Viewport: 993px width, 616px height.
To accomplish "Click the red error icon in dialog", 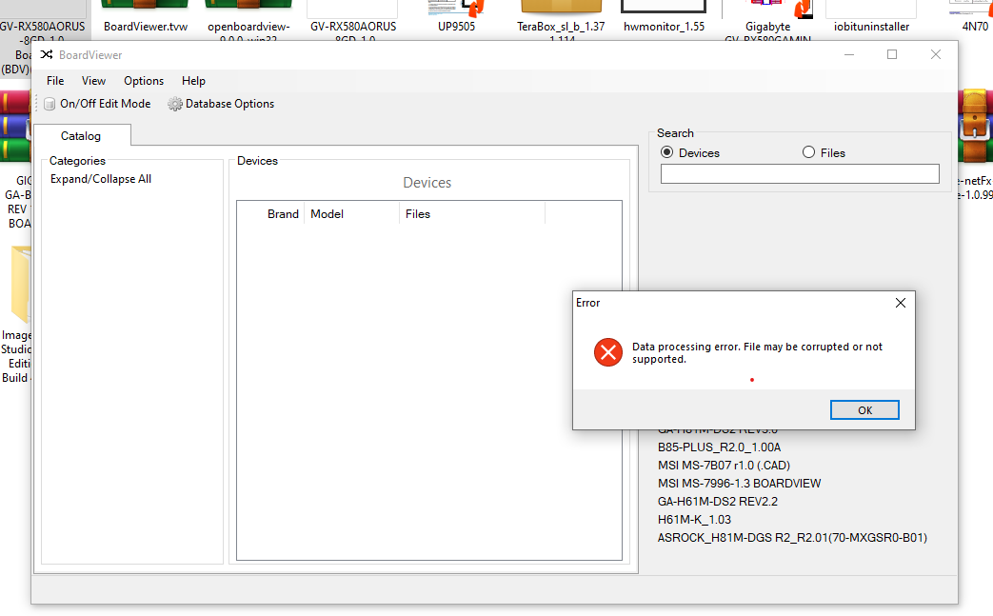I will point(608,352).
